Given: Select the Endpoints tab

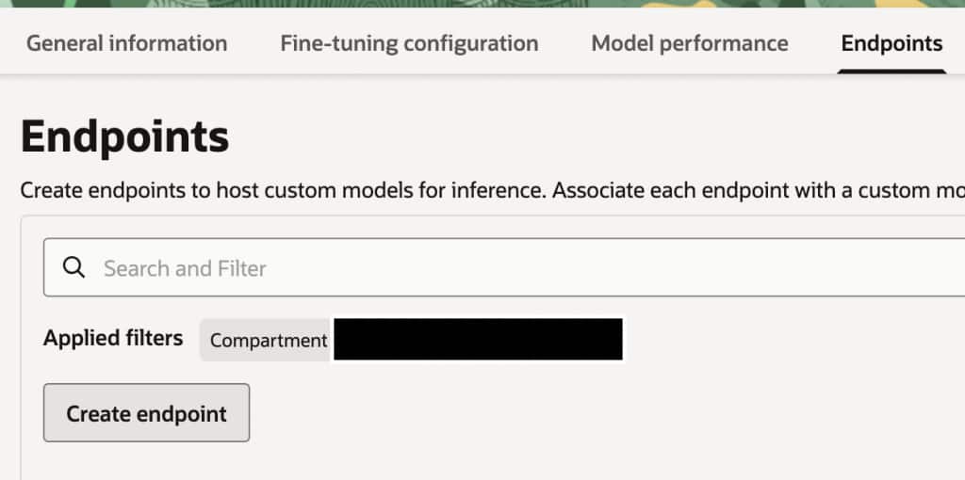Looking at the screenshot, I should pyautogui.click(x=891, y=43).
